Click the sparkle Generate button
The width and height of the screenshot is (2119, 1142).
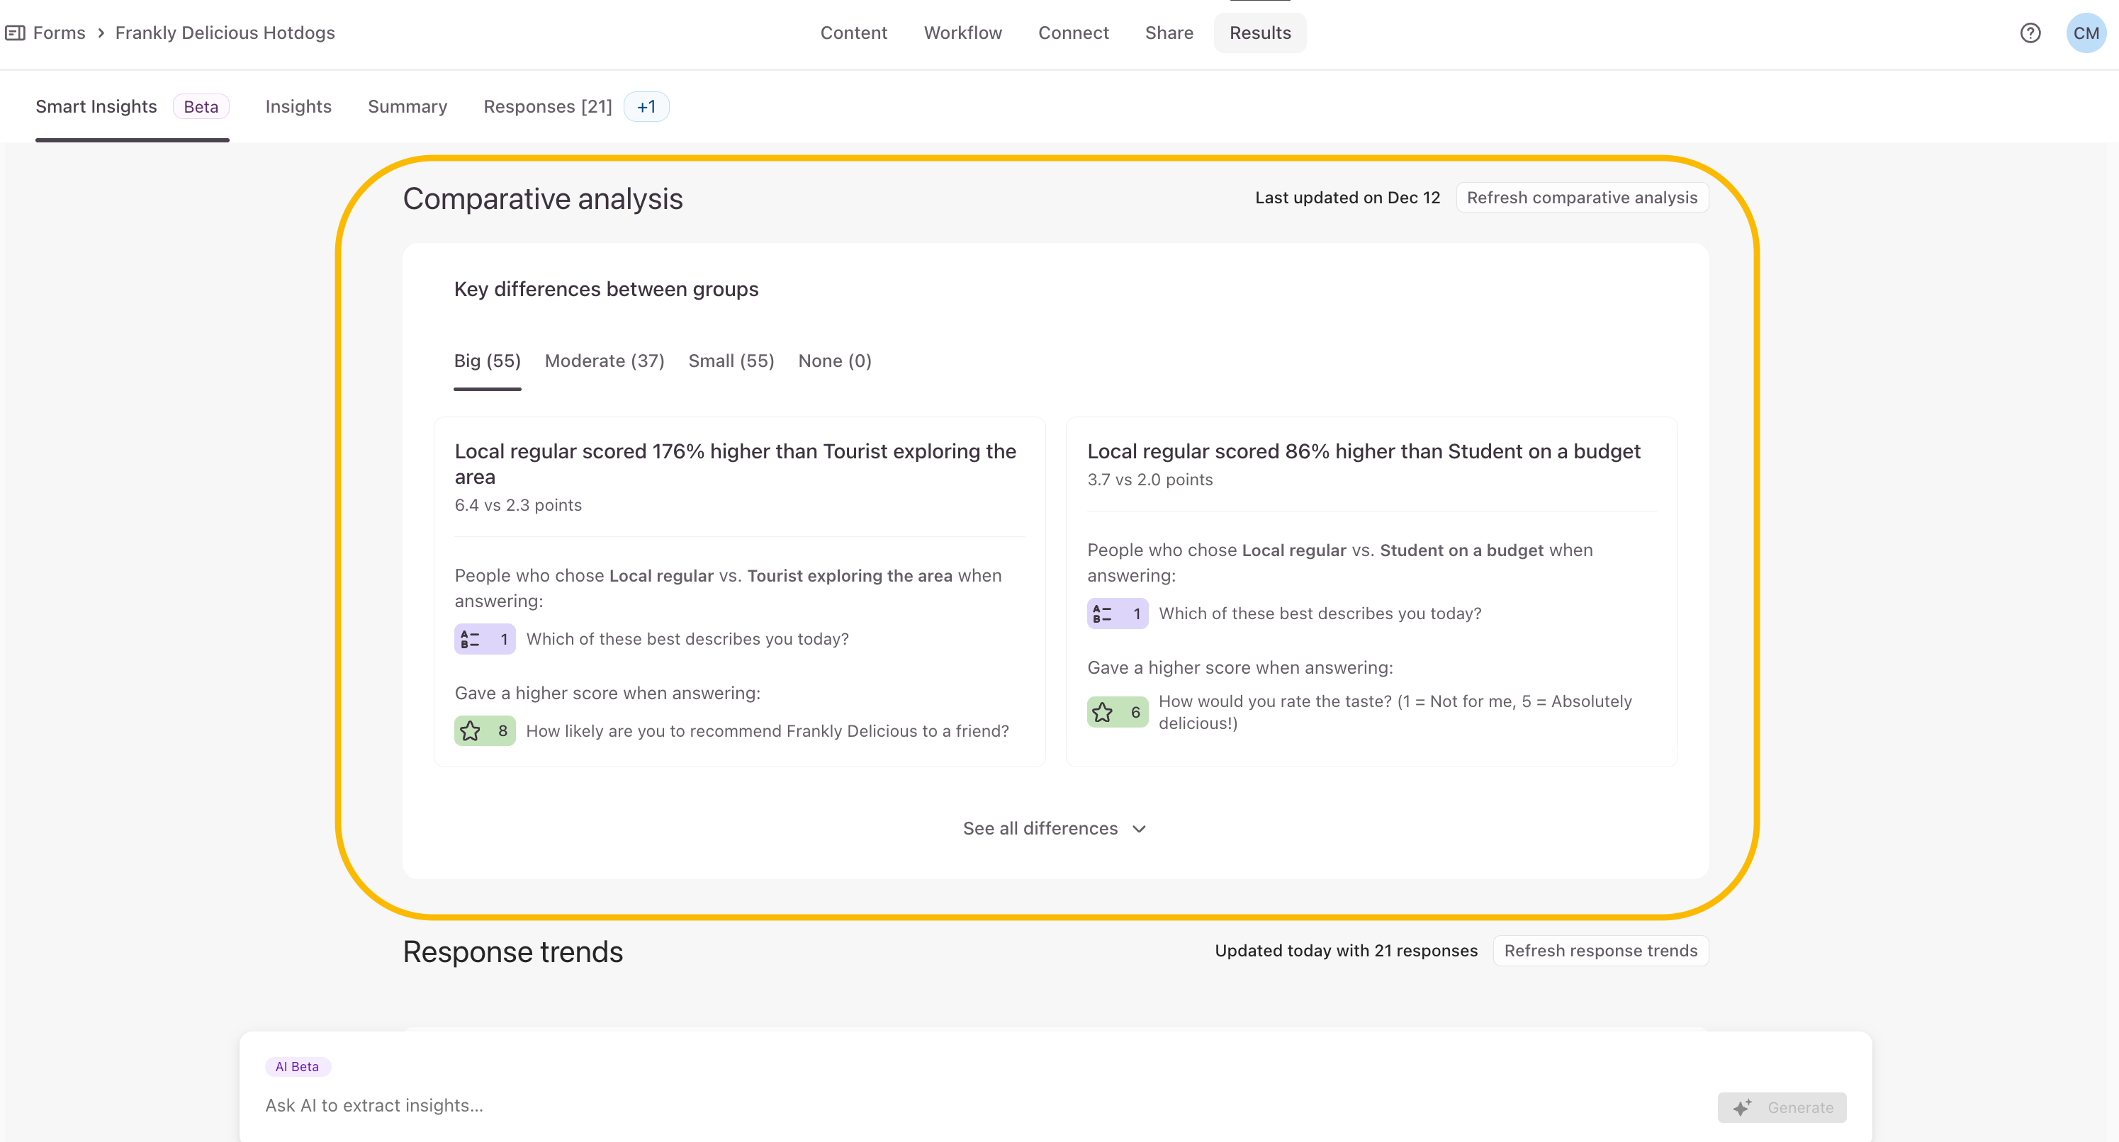tap(1781, 1107)
